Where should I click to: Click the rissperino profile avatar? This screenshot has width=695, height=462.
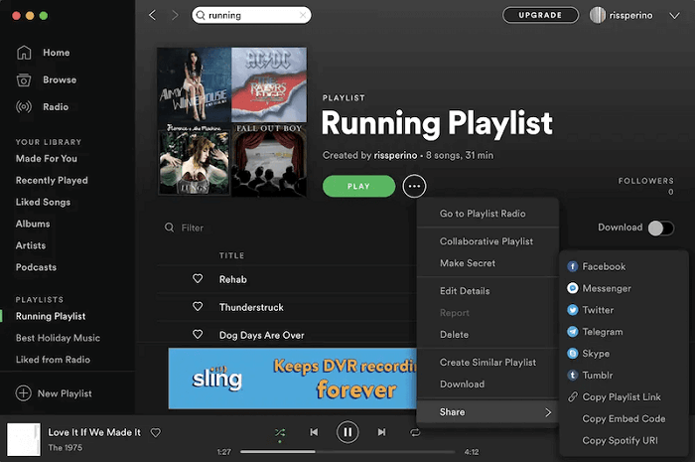(x=597, y=15)
